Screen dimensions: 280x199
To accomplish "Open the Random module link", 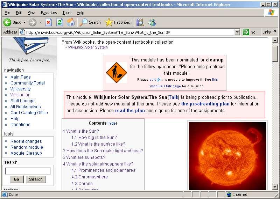I will tap(27, 147).
